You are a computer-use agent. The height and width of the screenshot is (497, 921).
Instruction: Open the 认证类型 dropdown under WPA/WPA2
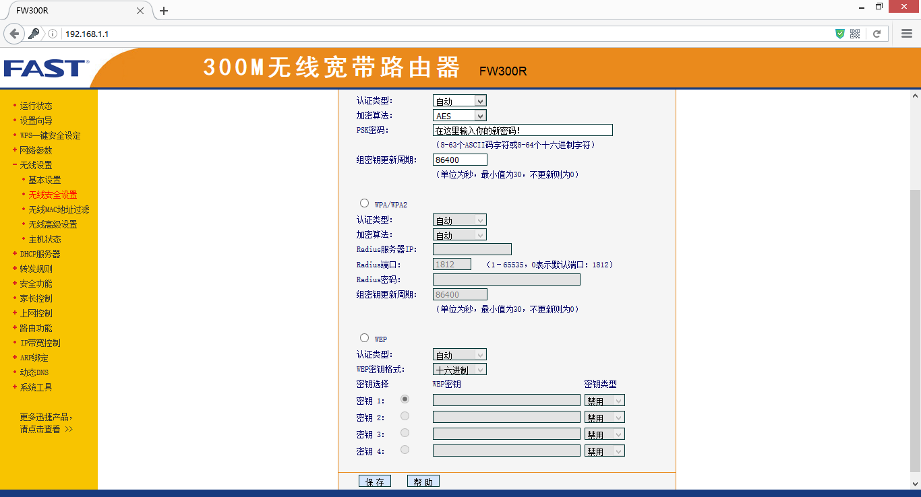459,220
